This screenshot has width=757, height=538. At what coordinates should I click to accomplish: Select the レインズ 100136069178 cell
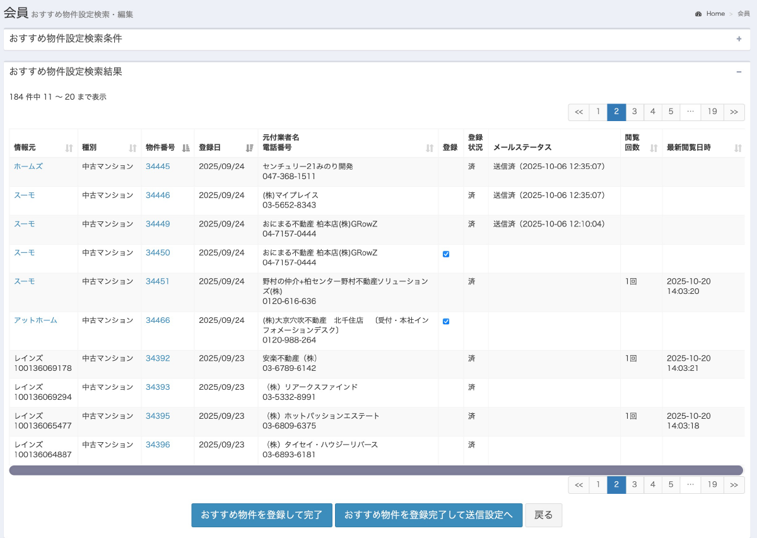(x=44, y=364)
